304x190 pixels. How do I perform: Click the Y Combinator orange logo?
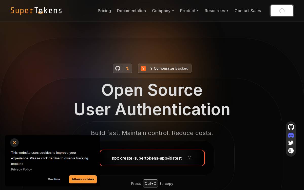tap(143, 68)
